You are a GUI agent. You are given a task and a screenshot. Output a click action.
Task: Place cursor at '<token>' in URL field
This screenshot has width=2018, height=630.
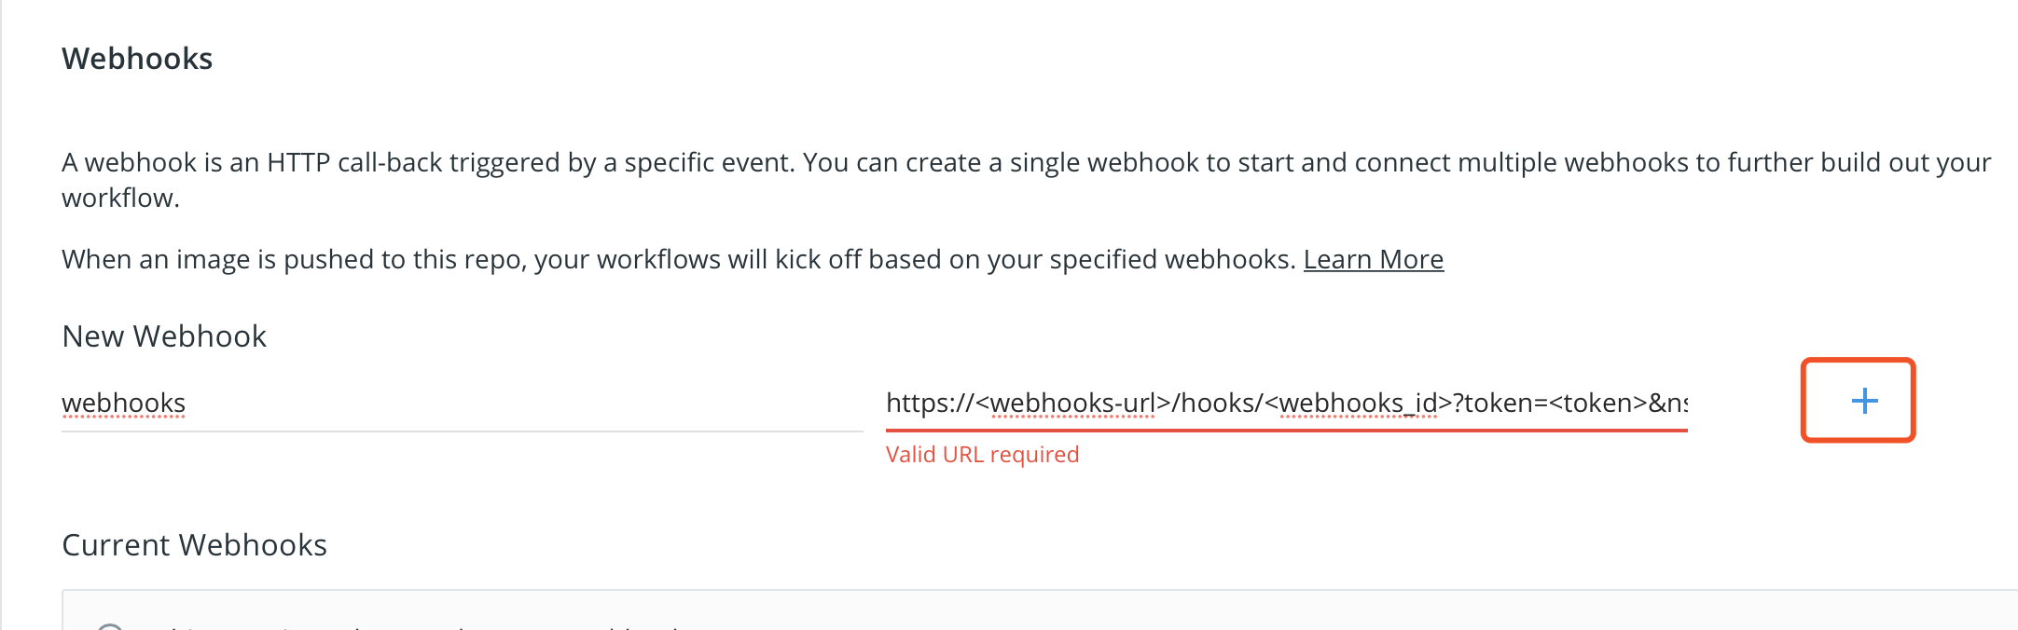pyautogui.click(x=1597, y=403)
